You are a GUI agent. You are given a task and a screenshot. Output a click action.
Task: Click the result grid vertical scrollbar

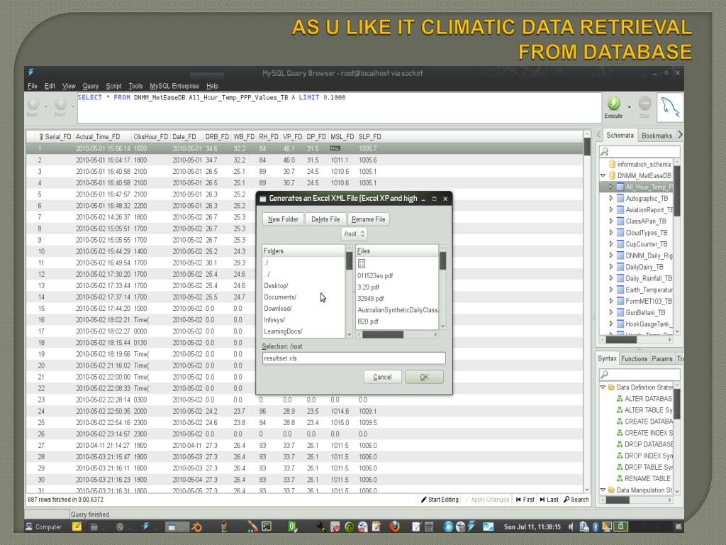point(587,312)
